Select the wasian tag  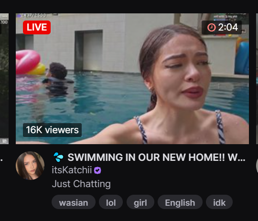coord(74,202)
